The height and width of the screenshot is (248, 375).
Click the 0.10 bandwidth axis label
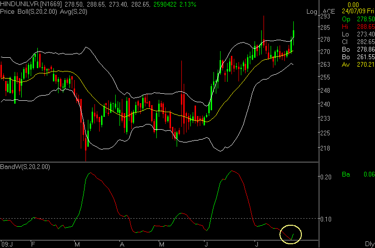(327, 219)
